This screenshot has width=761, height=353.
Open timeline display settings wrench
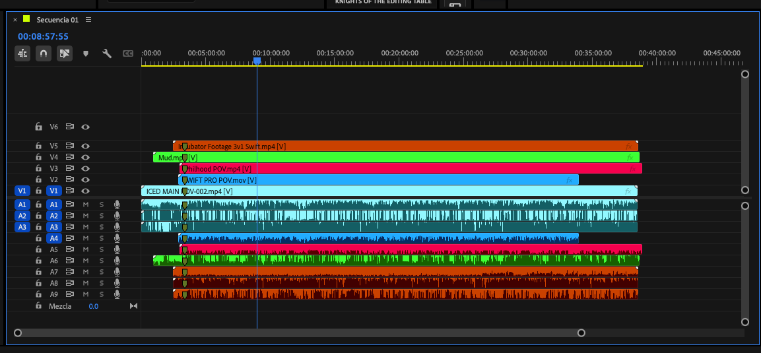tap(107, 53)
